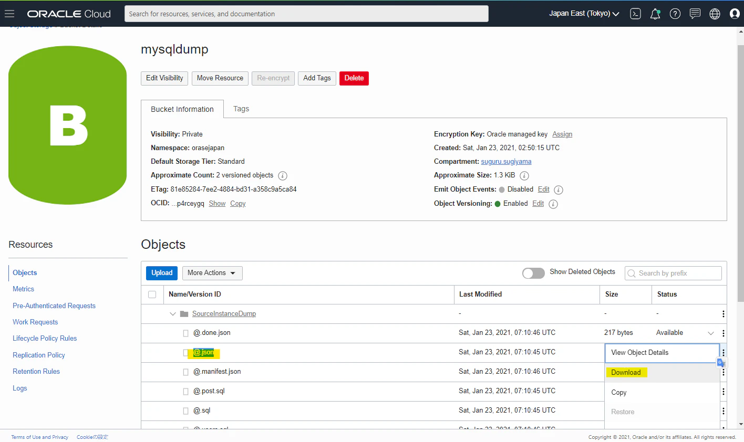
Task: Show info for Object Versioning
Action: pyautogui.click(x=553, y=204)
